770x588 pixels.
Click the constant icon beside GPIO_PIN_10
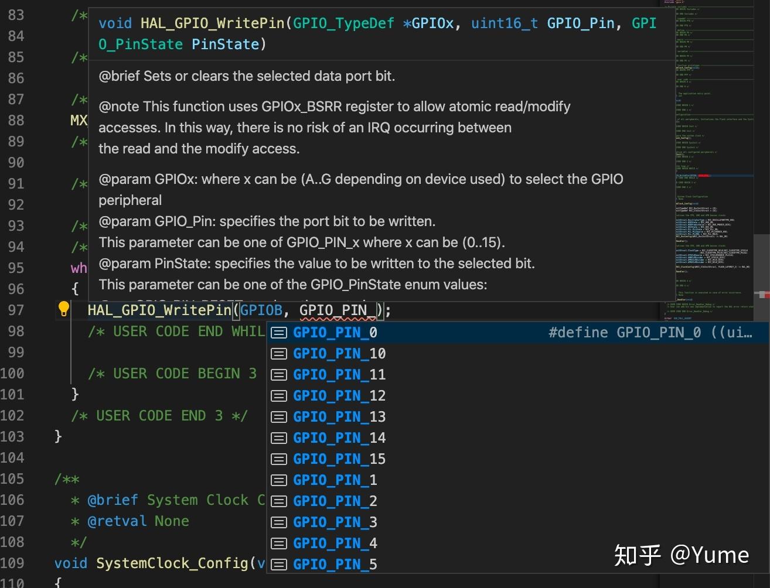point(279,354)
